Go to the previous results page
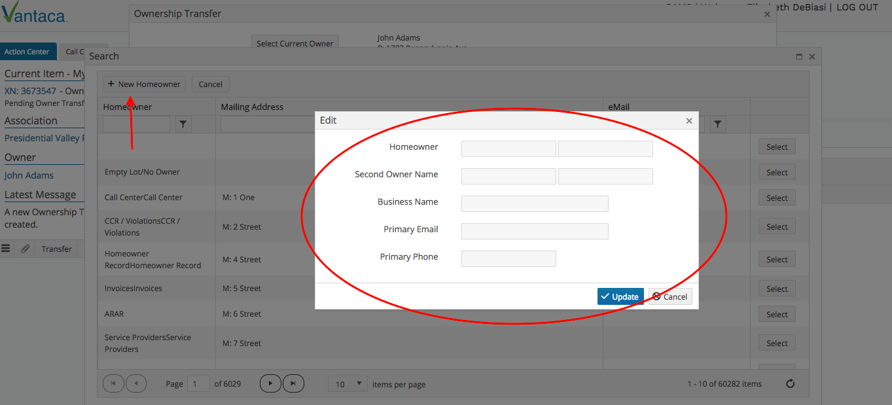This screenshot has width=892, height=405. click(x=136, y=383)
